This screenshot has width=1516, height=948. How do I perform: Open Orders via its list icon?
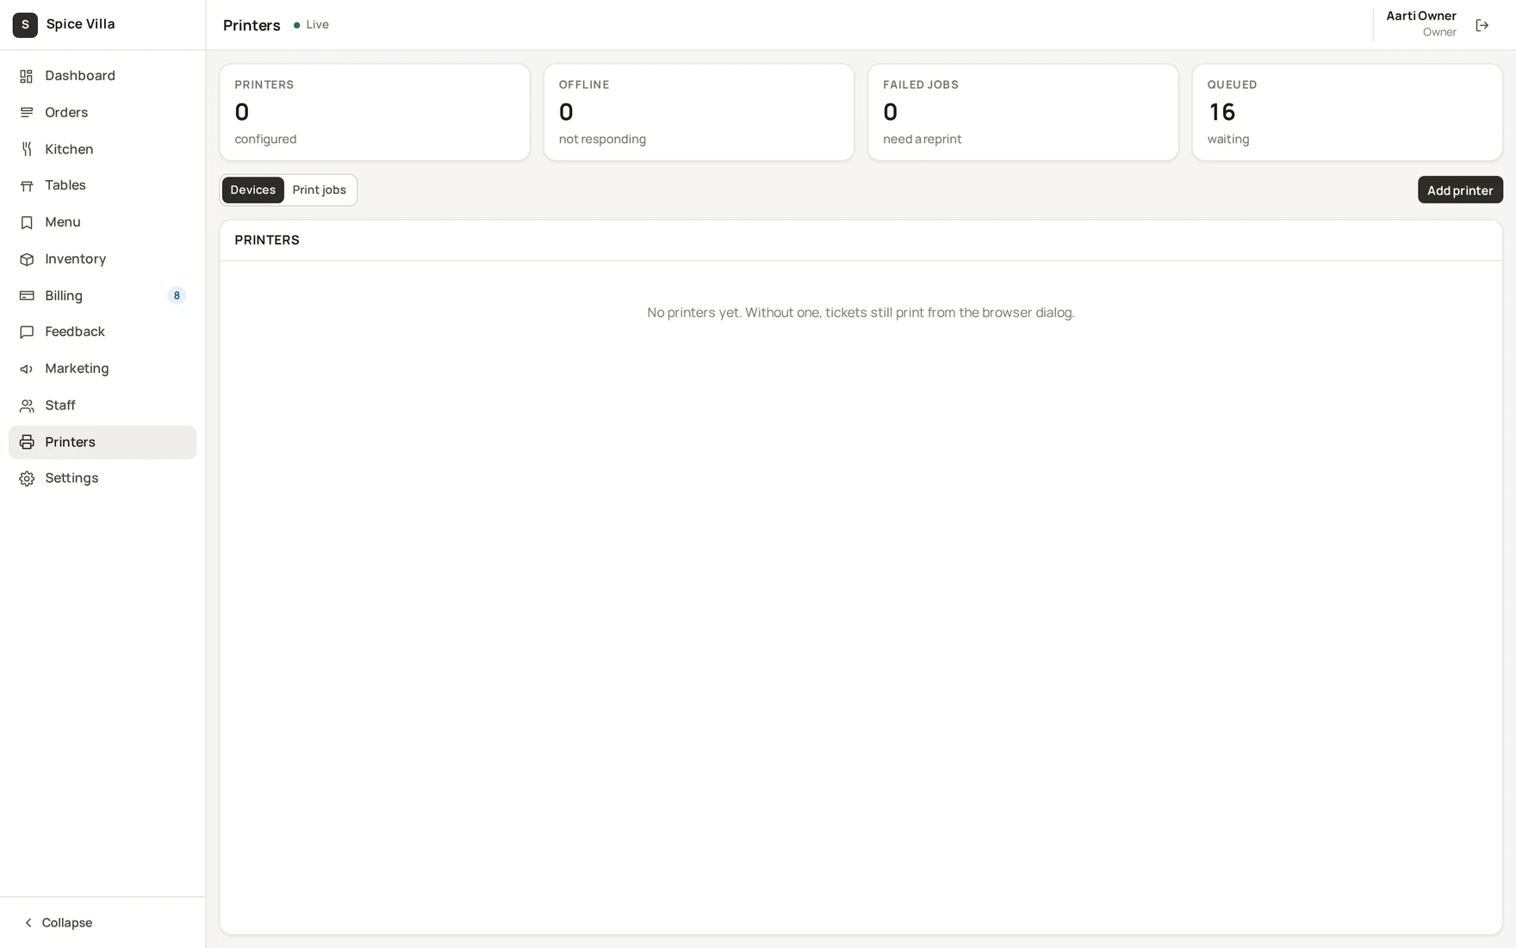(x=27, y=113)
